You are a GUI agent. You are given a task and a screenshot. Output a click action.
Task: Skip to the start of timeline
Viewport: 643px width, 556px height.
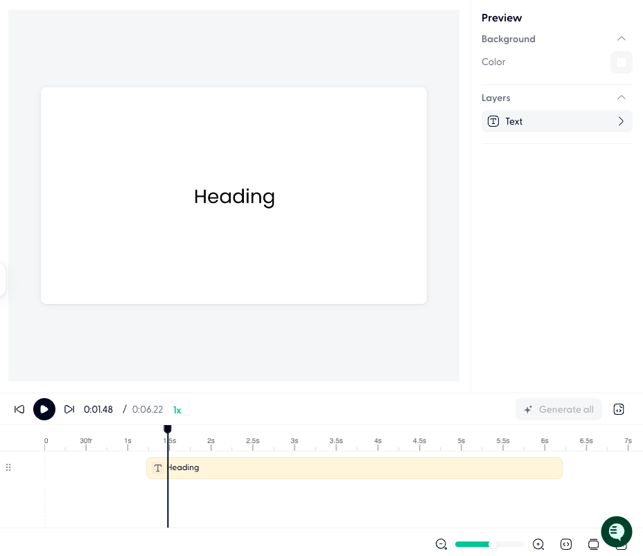19,409
